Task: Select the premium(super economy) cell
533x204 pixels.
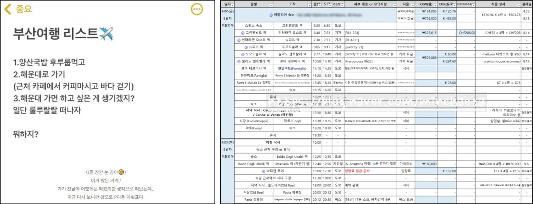Action: point(498,61)
